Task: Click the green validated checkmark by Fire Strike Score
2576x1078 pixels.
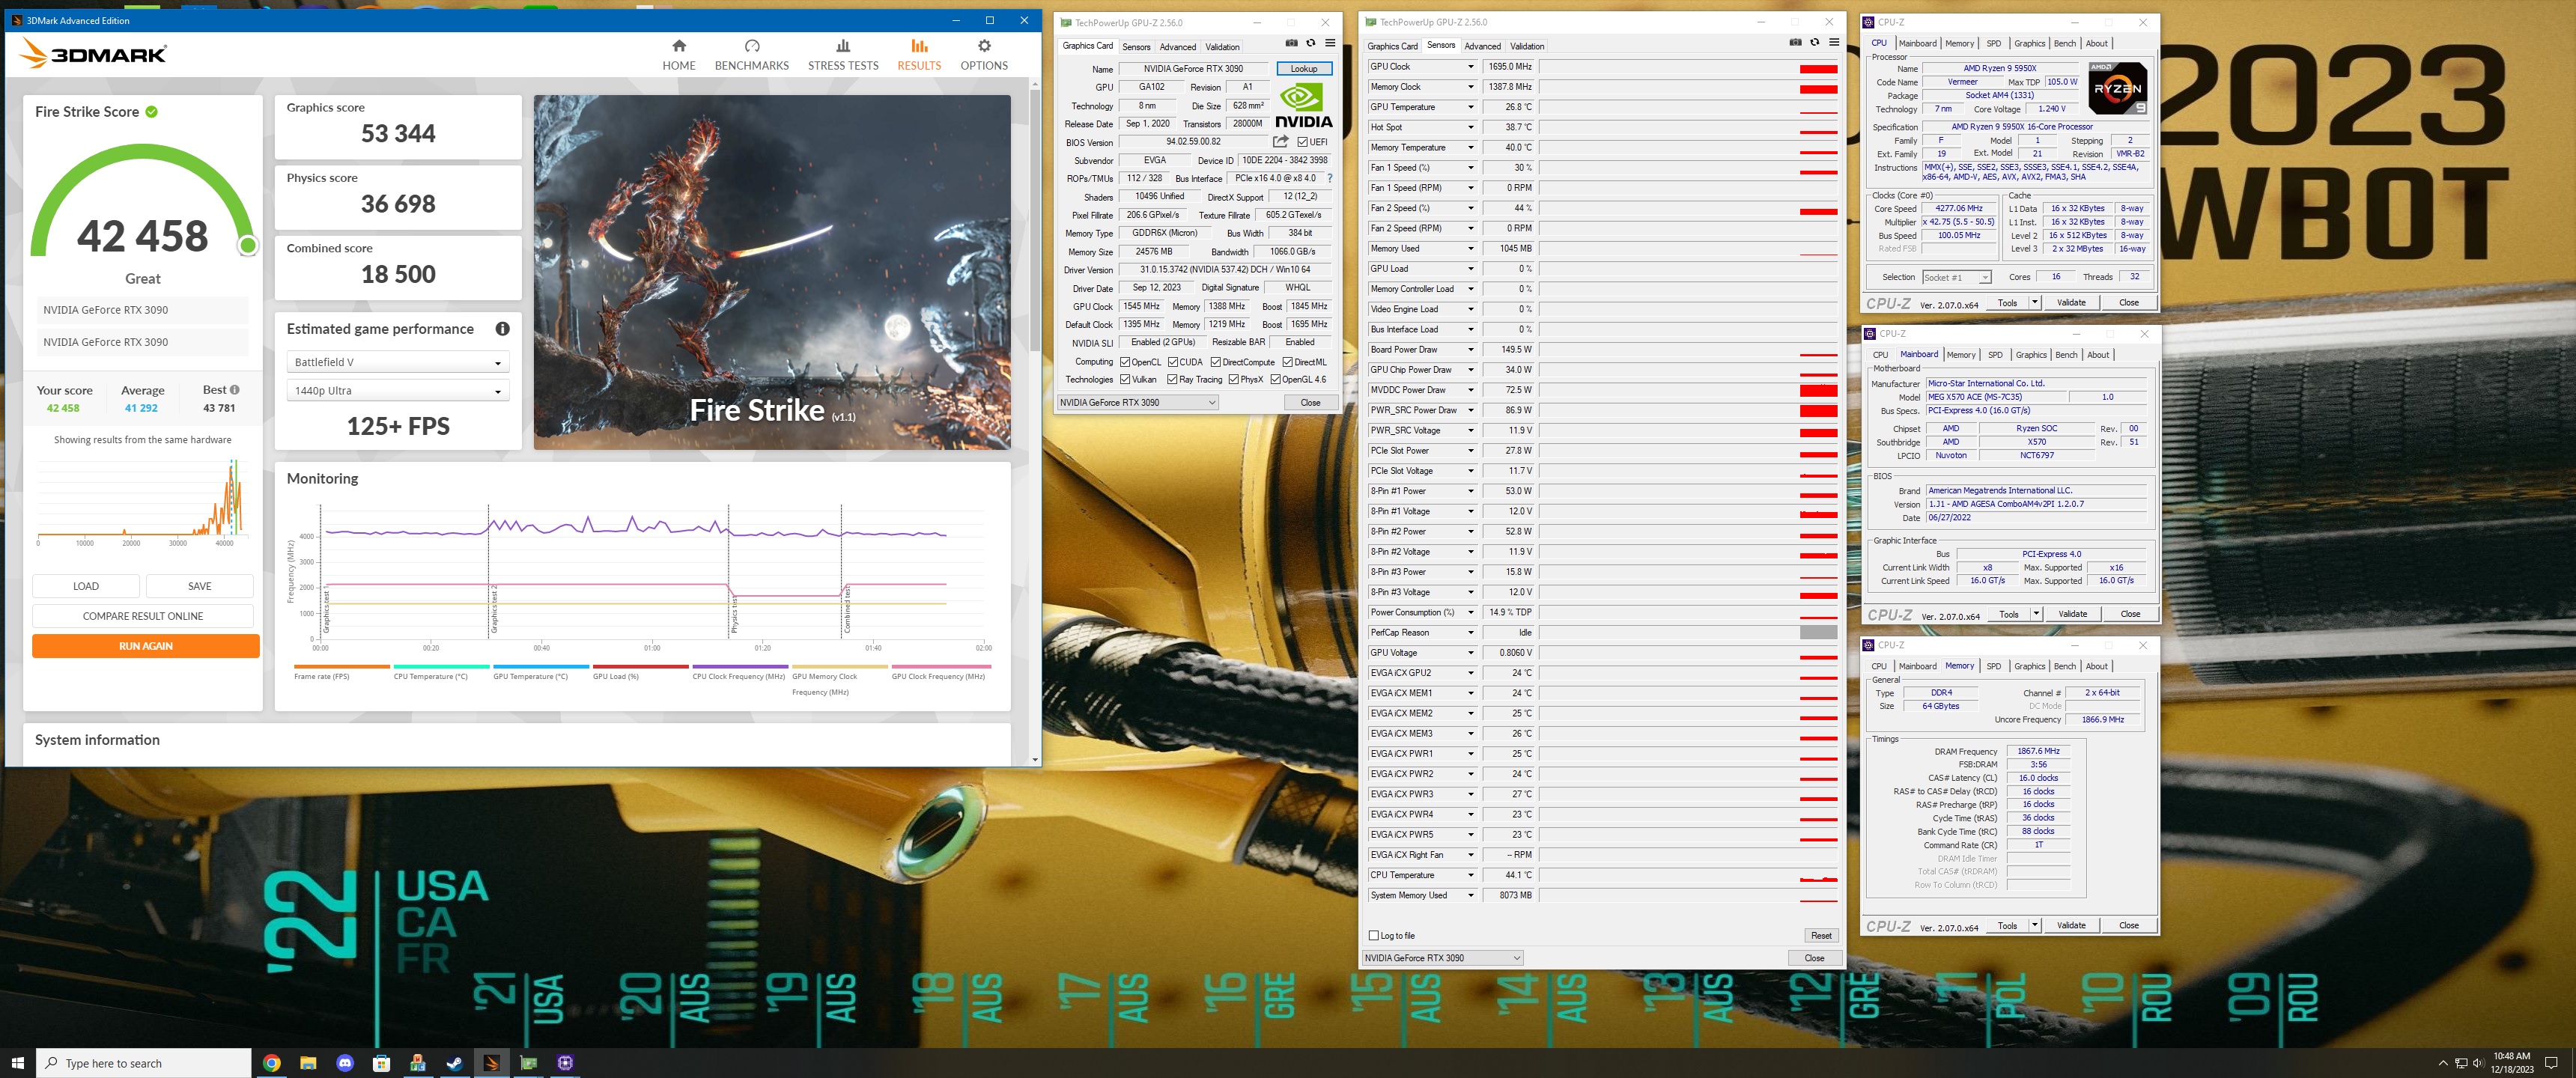Action: click(152, 112)
